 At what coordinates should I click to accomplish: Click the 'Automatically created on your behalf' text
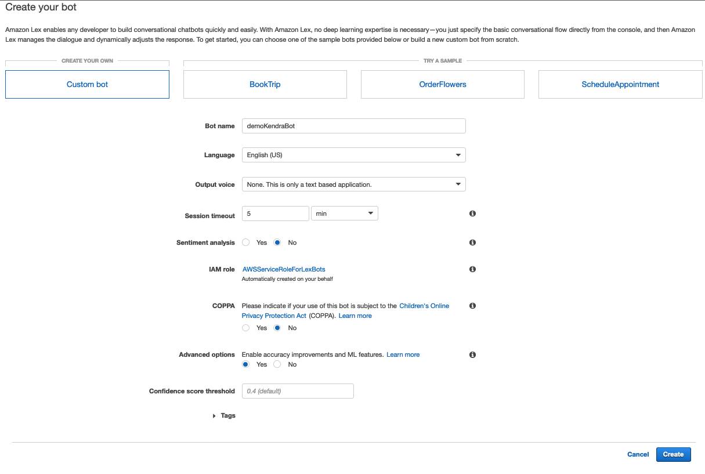[287, 279]
